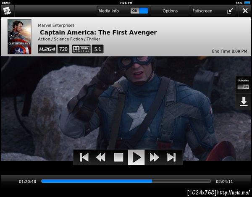Click the elapsed time 01:20:48
This screenshot has width=252, height=197.
(27, 181)
